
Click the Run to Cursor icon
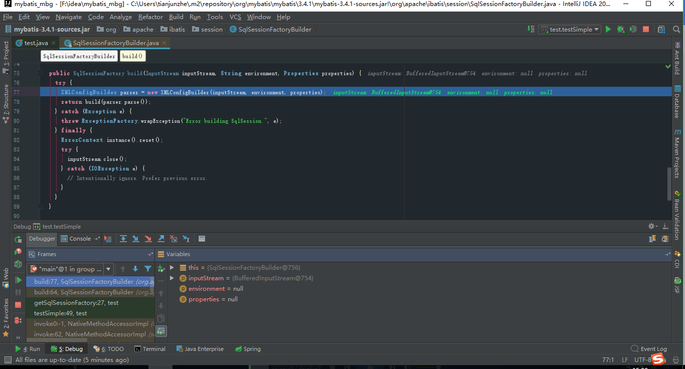[x=186, y=239]
